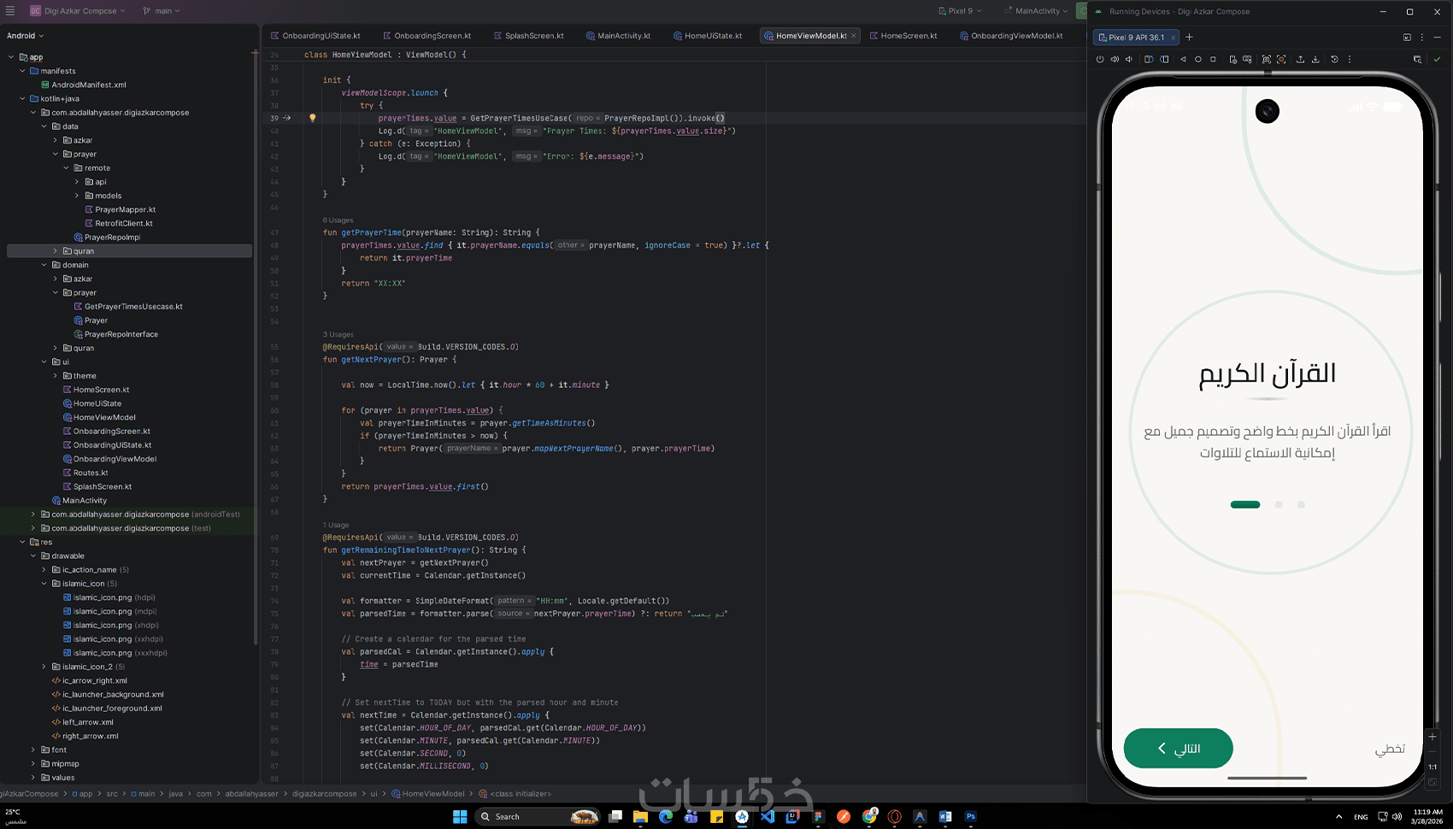This screenshot has width=1453, height=829.
Task: Open Windows Start menu
Action: [x=460, y=817]
